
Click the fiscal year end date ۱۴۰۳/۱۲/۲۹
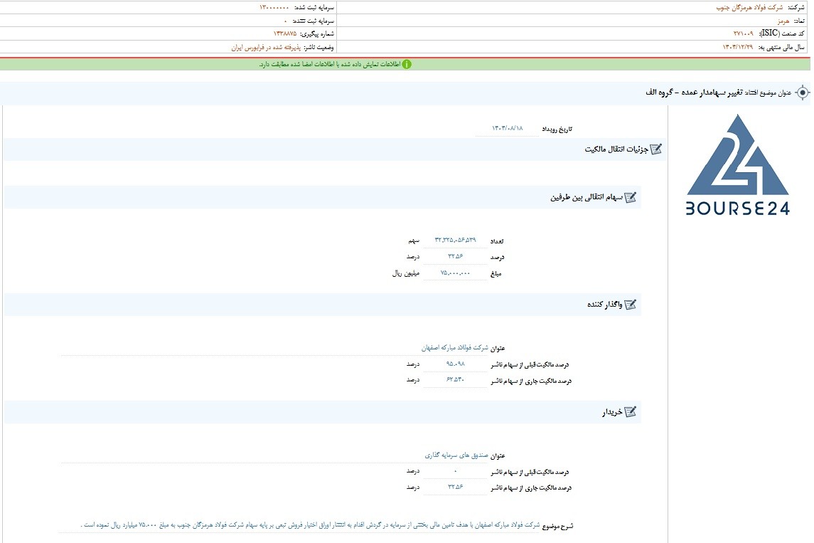(738, 47)
